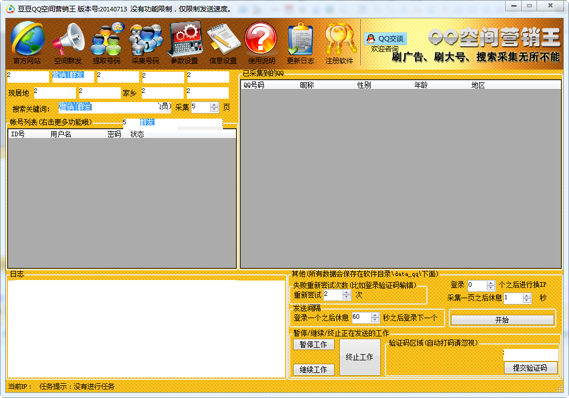The width and height of the screenshot is (569, 398).
Task: Decrease the 重新尝试 retry count
Action: coord(347,297)
